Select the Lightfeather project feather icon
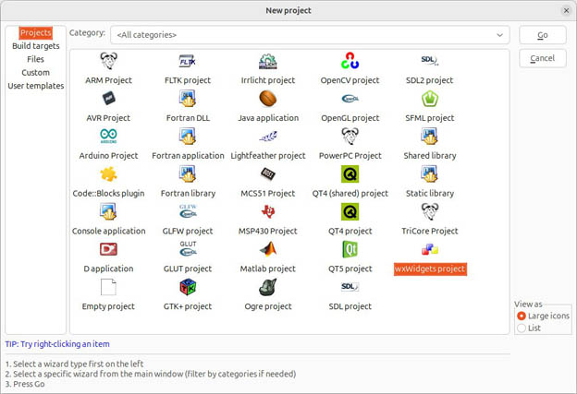This screenshot has width=577, height=394. (x=268, y=137)
